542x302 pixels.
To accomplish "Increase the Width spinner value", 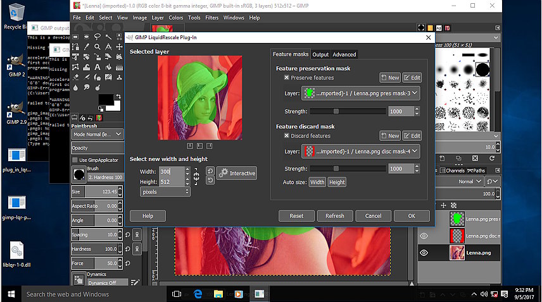I will point(187,169).
